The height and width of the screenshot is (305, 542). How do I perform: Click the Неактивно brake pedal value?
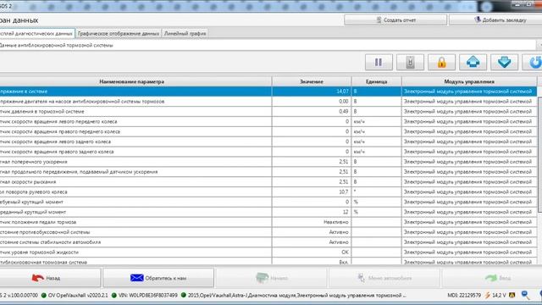[x=312, y=222]
